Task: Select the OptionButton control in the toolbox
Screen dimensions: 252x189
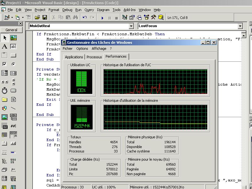Action: [x=13, y=64]
